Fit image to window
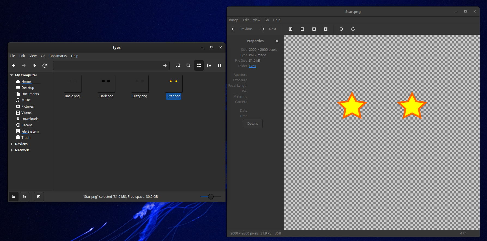The image size is (487, 241). pyautogui.click(x=326, y=29)
